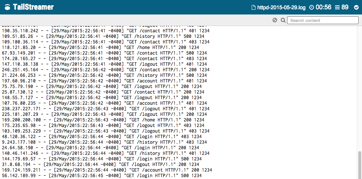Select log line from 56.142.189.99

(x=102, y=175)
